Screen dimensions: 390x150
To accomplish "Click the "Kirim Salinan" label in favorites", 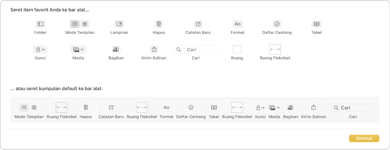I will pos(154,58).
